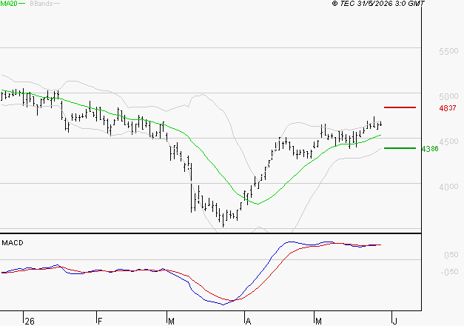Click the red resistance level line
Screen dimensions: 464x326
point(400,107)
